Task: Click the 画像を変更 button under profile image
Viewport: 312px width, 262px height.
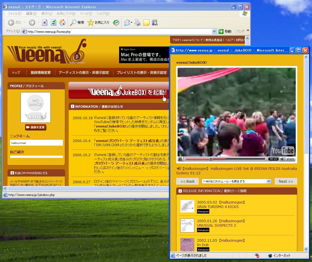Action: click(x=36, y=127)
